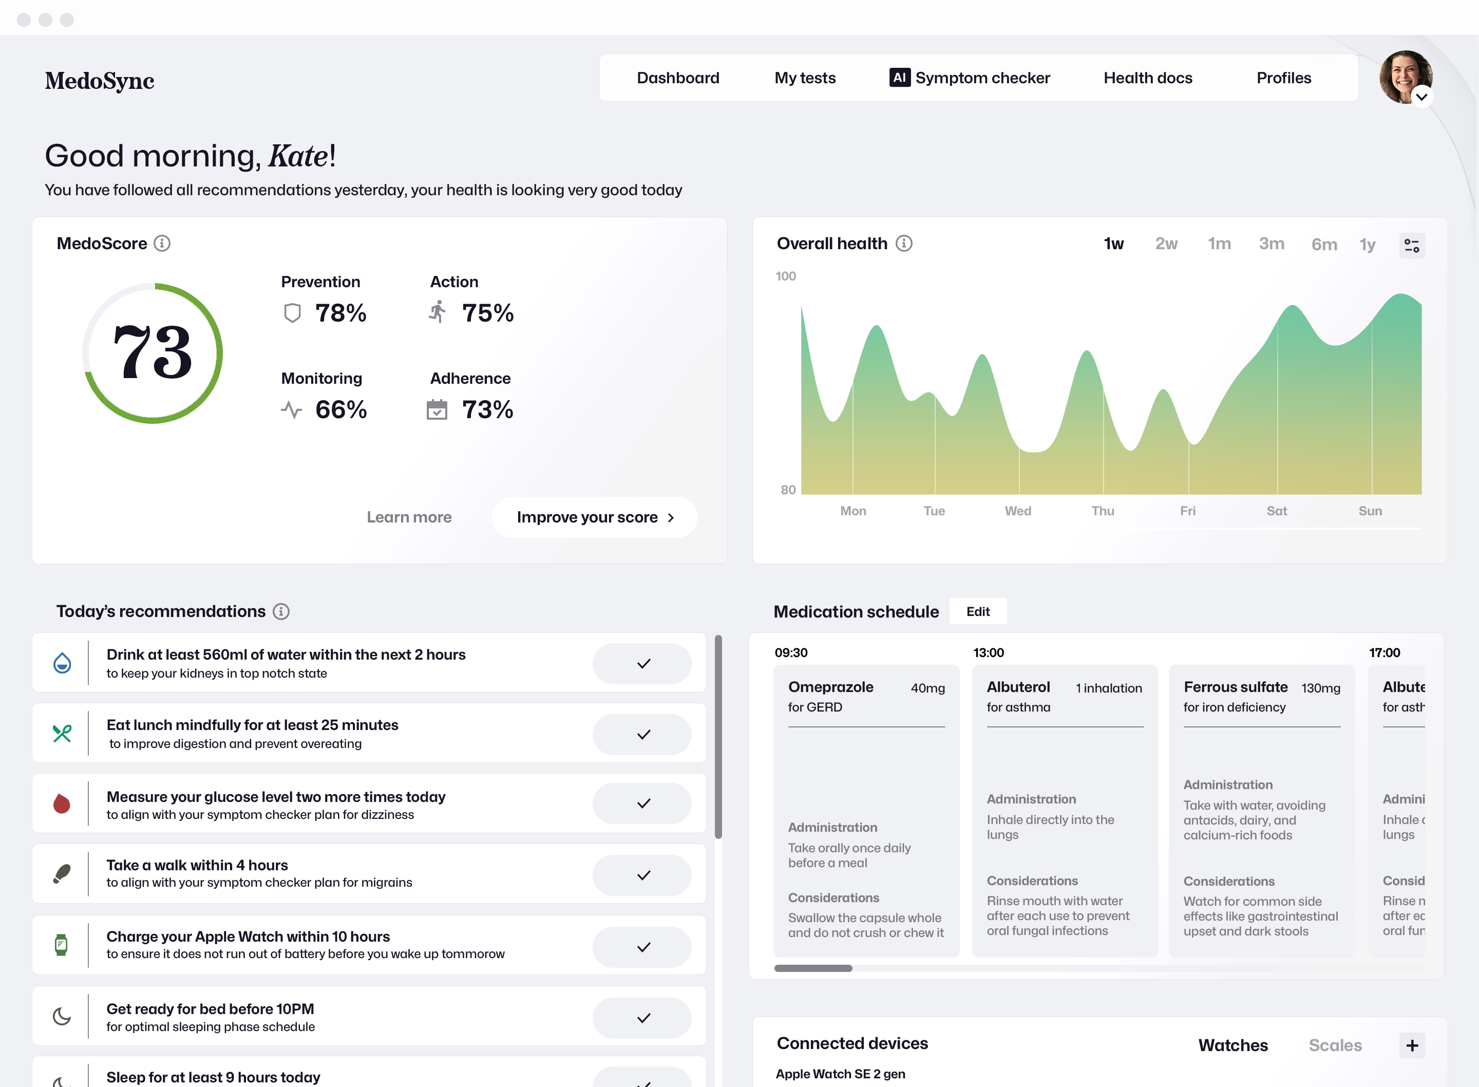This screenshot has width=1479, height=1087.
Task: Click the Learn more link
Action: tap(409, 517)
